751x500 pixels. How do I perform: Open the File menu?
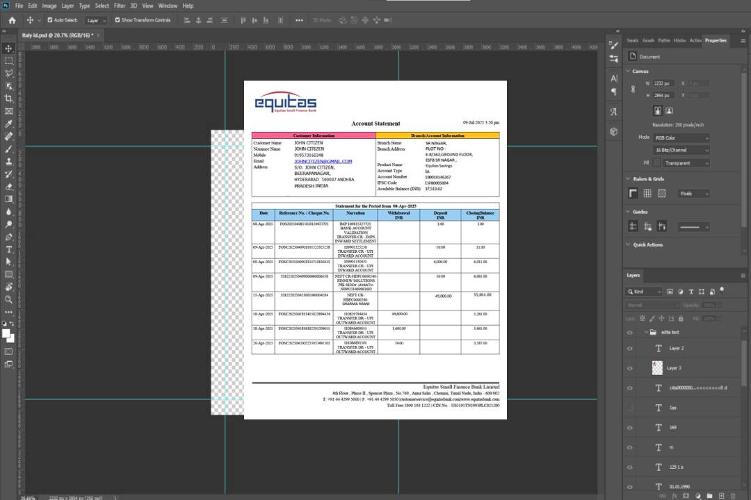pyautogui.click(x=19, y=6)
